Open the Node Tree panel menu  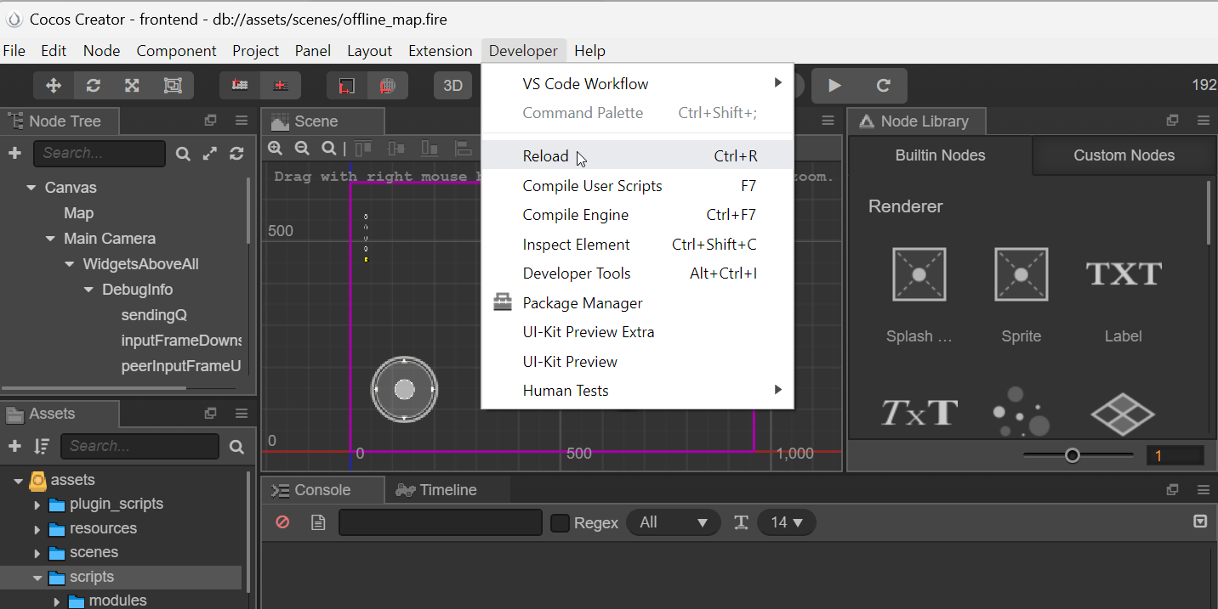242,121
